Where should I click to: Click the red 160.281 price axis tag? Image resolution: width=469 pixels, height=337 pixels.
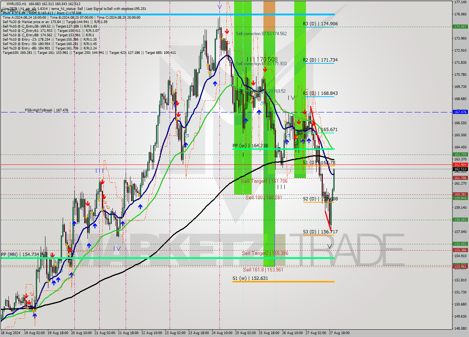(x=460, y=194)
